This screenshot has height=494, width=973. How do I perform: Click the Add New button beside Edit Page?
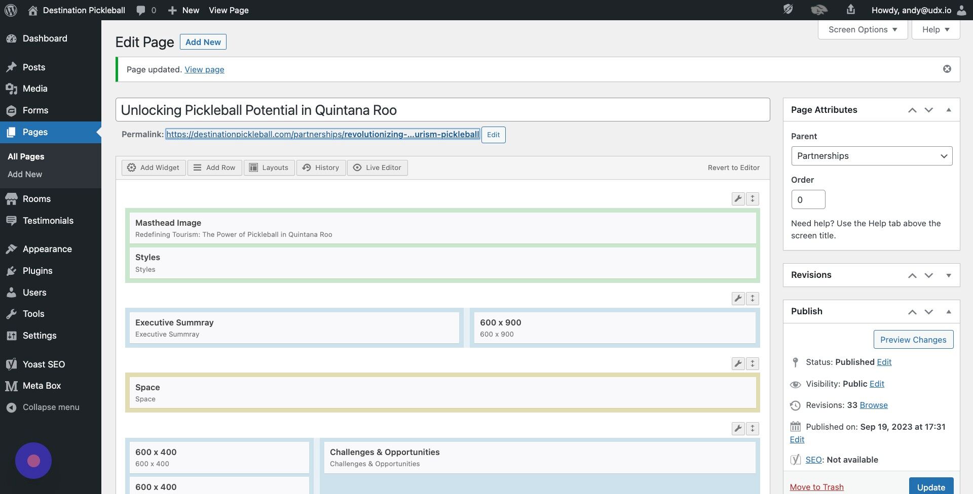pyautogui.click(x=203, y=42)
